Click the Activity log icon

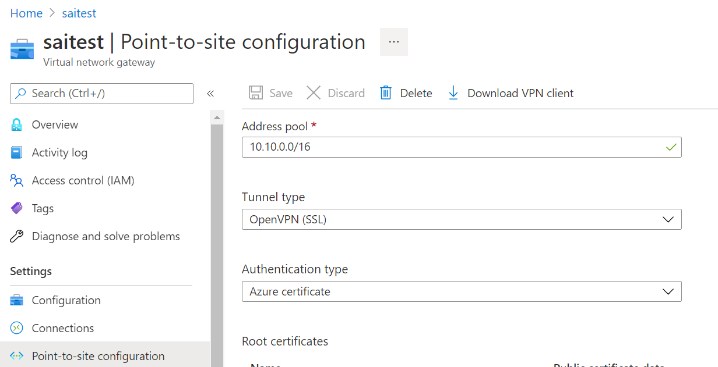pos(17,152)
